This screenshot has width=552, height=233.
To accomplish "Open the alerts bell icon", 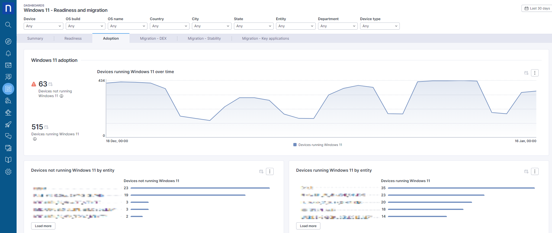I will [8, 53].
